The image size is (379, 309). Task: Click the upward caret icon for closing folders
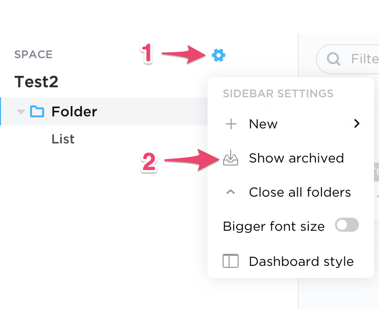pos(230,192)
